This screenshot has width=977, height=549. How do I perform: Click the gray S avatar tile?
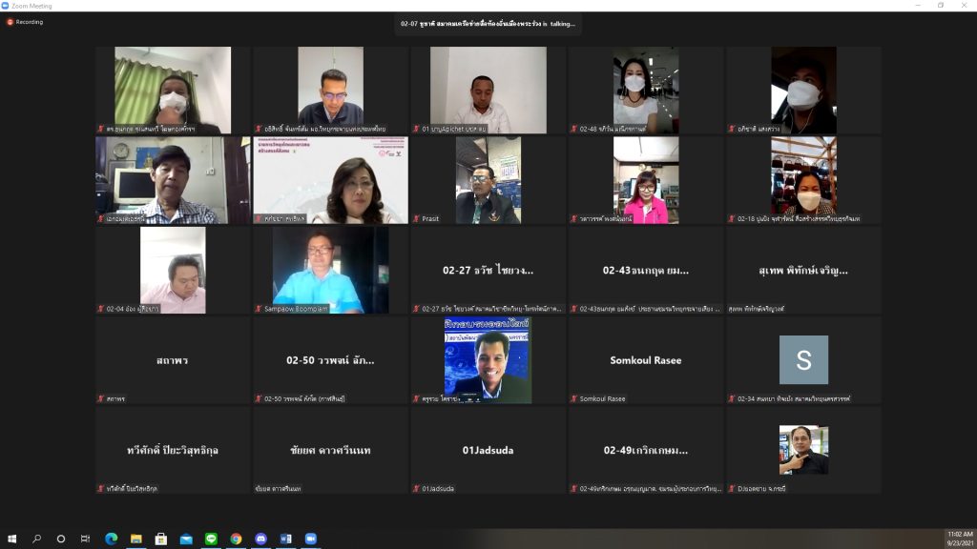point(803,360)
